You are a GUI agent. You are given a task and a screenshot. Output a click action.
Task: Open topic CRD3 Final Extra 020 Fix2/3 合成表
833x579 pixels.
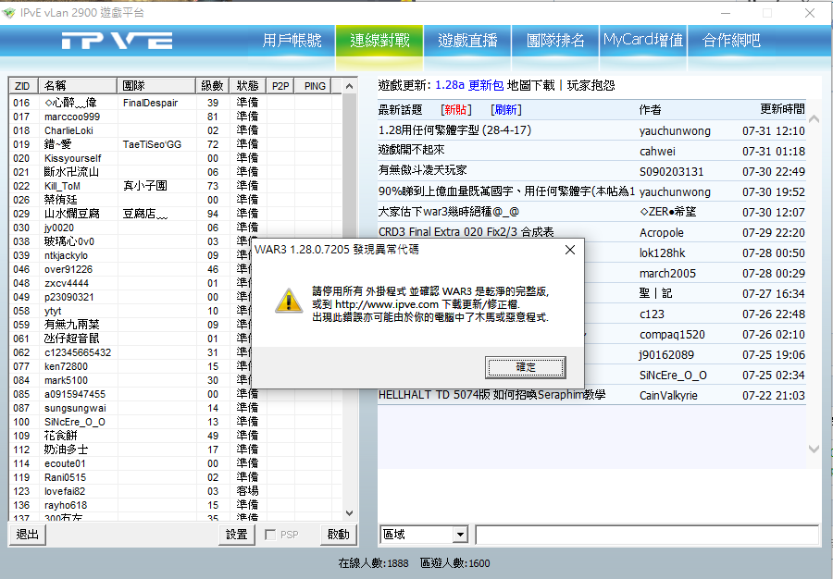(x=466, y=232)
